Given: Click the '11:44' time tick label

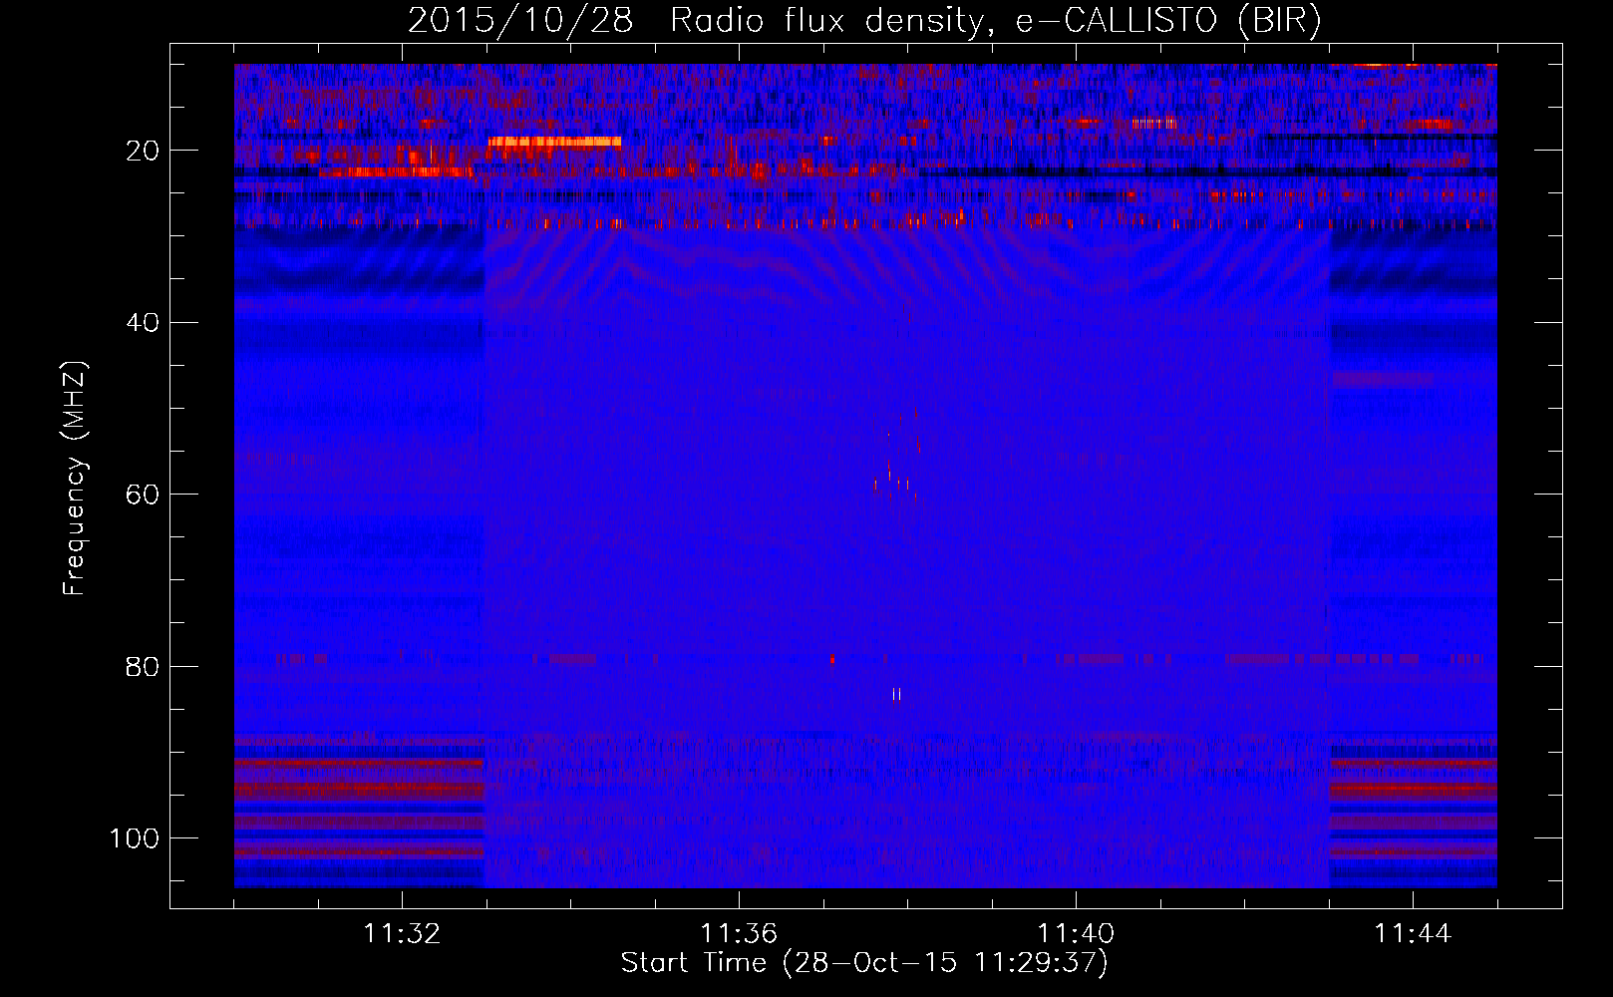Looking at the screenshot, I should point(1413,934).
